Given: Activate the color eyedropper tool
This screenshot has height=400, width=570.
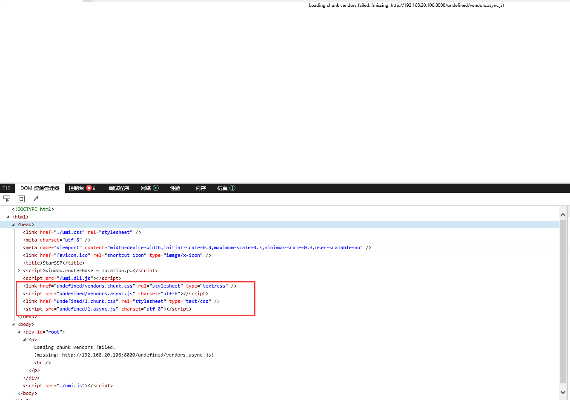Looking at the screenshot, I should click(36, 198).
